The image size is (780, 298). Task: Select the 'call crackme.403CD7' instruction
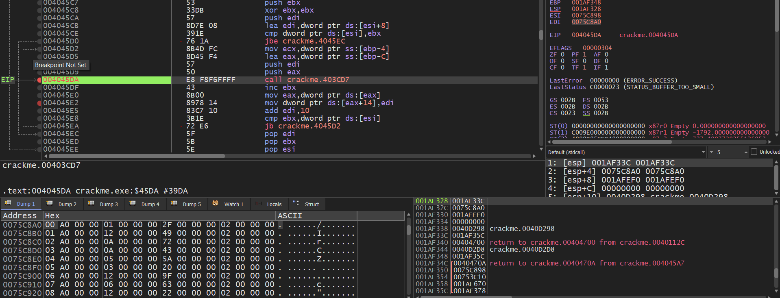pos(307,80)
